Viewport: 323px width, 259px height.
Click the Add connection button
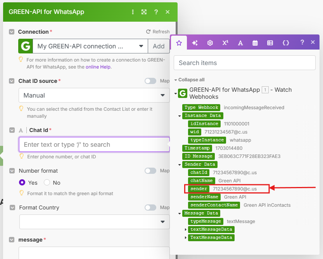coord(159,46)
